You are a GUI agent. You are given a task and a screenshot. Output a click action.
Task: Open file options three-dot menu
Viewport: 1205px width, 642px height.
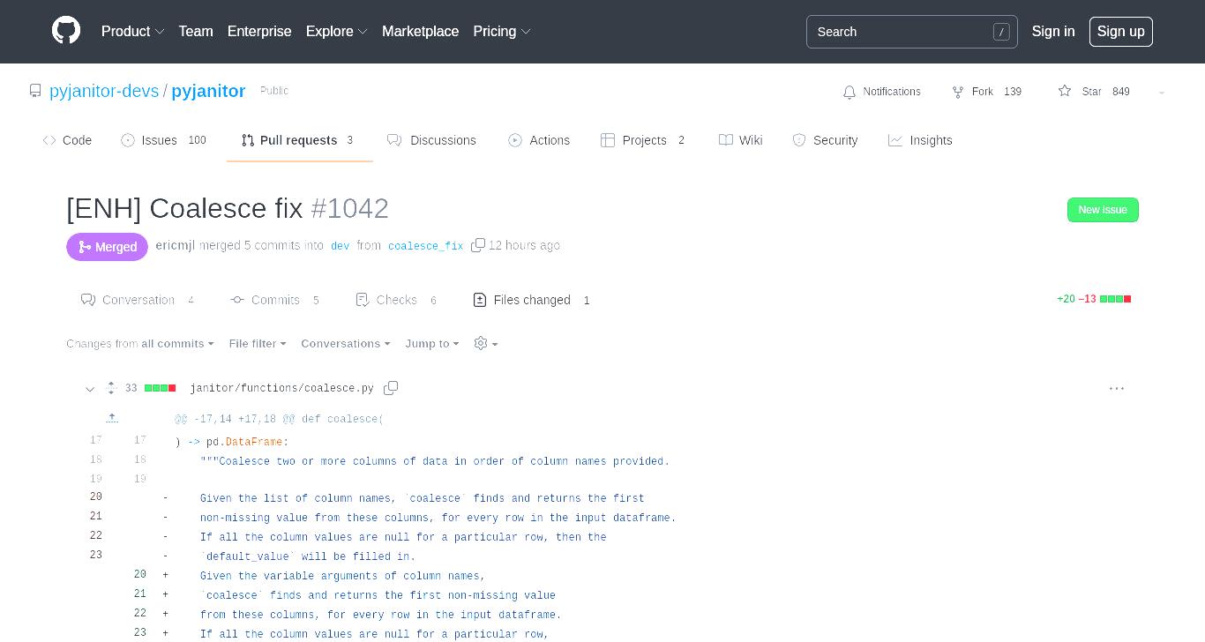1117,388
